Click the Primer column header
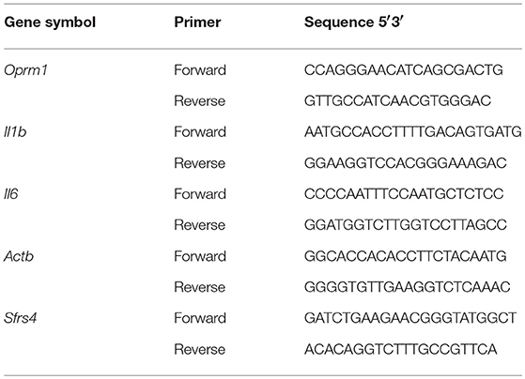Viewport: 525px width, 379px height. tap(197, 23)
